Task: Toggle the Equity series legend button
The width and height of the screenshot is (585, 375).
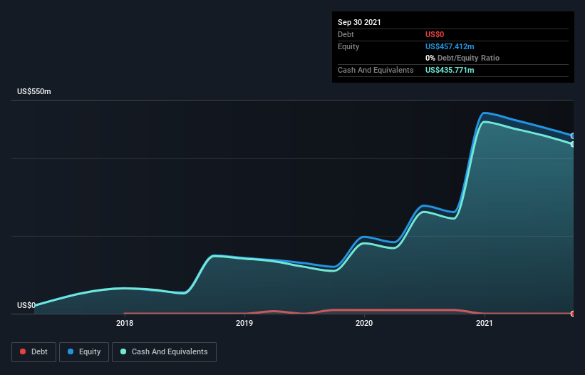Action: click(x=84, y=352)
